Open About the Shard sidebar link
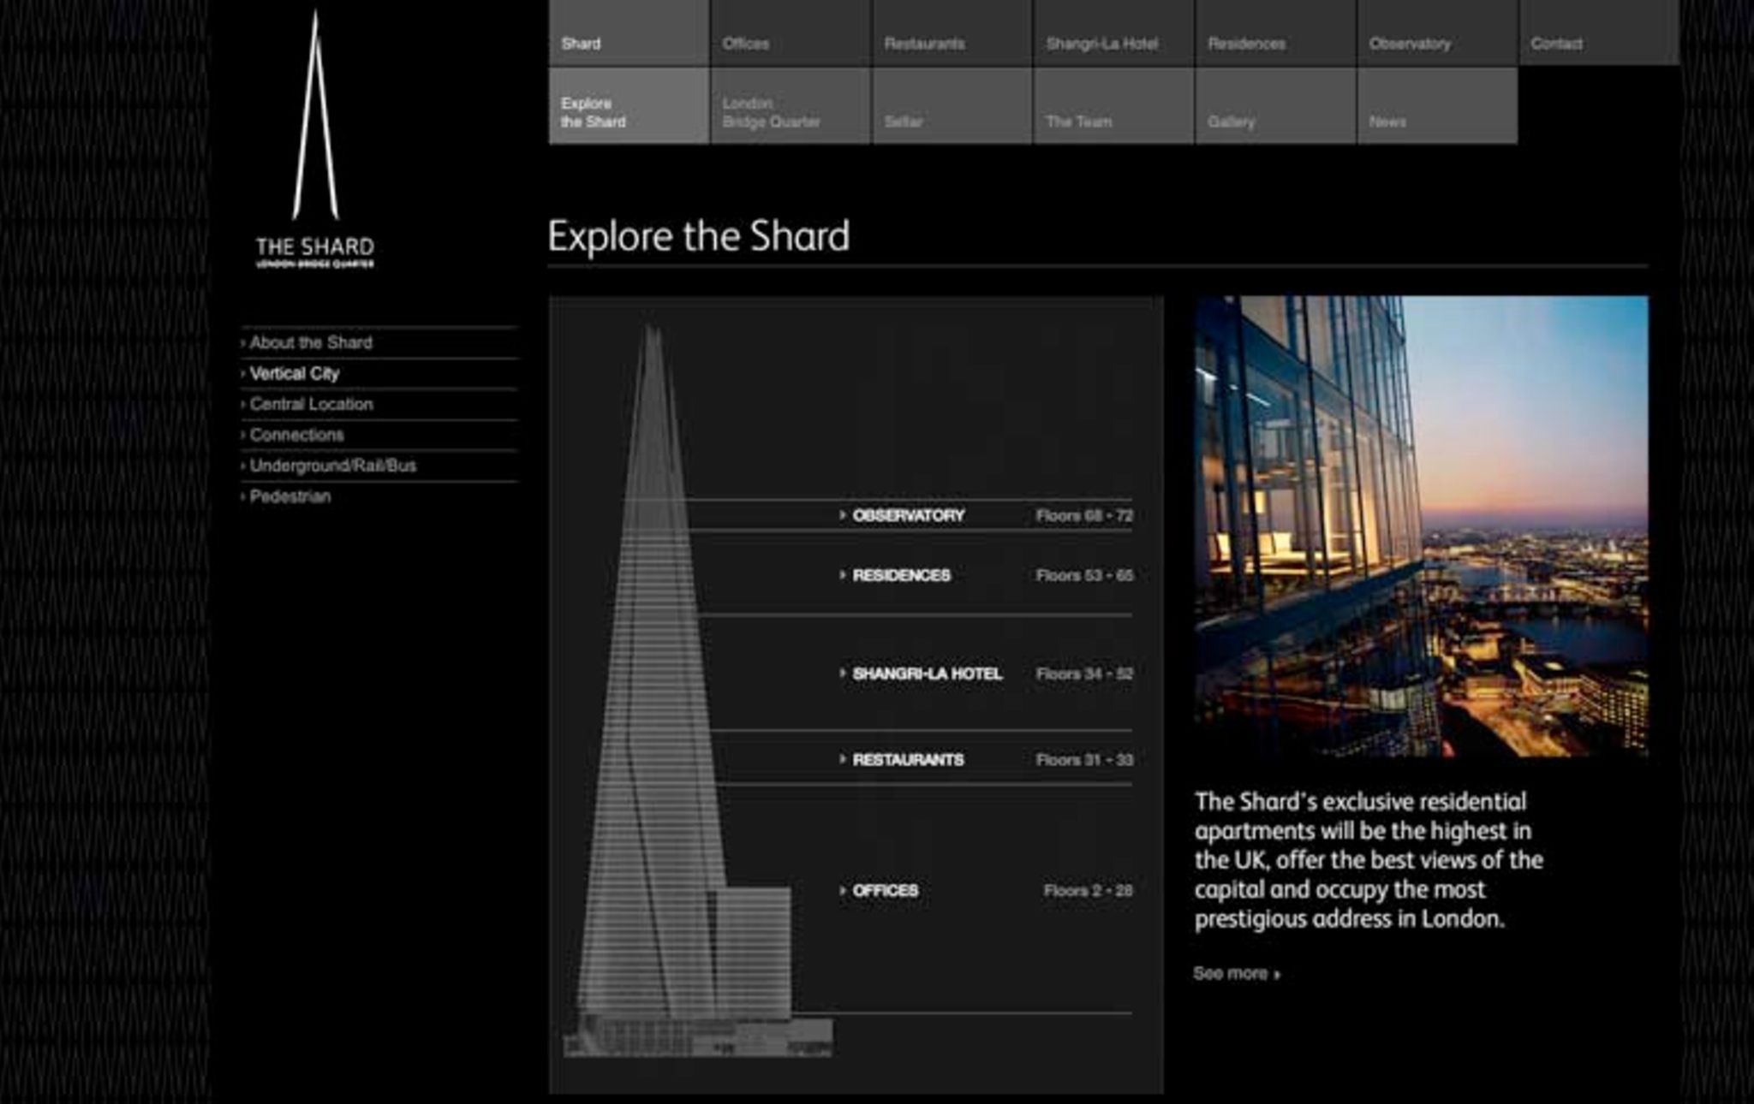The width and height of the screenshot is (1754, 1104). pyautogui.click(x=311, y=342)
